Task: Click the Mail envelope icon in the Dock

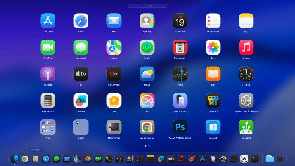Action: point(67,159)
